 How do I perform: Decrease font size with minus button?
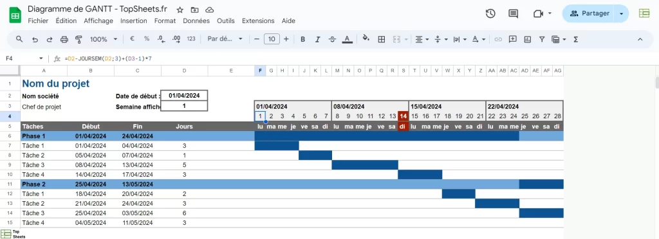[x=257, y=39]
